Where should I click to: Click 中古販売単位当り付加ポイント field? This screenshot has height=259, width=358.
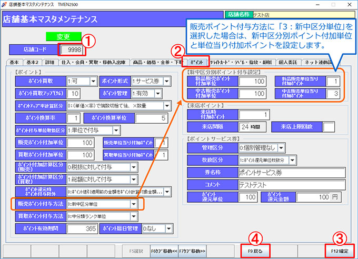pos(333,94)
